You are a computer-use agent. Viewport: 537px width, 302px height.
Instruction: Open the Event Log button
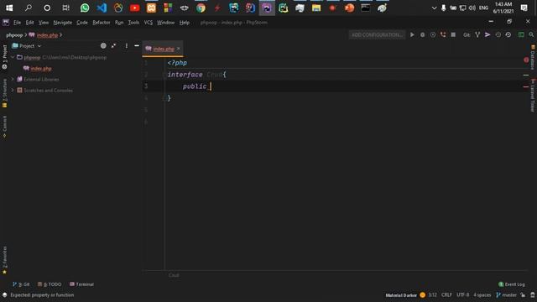click(x=512, y=284)
